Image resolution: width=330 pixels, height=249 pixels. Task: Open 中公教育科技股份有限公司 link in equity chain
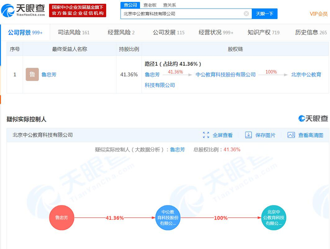click(x=225, y=75)
